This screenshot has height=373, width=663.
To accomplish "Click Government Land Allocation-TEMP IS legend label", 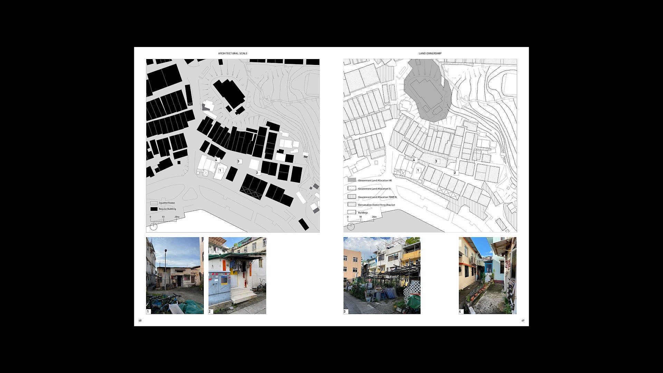I will click(377, 197).
